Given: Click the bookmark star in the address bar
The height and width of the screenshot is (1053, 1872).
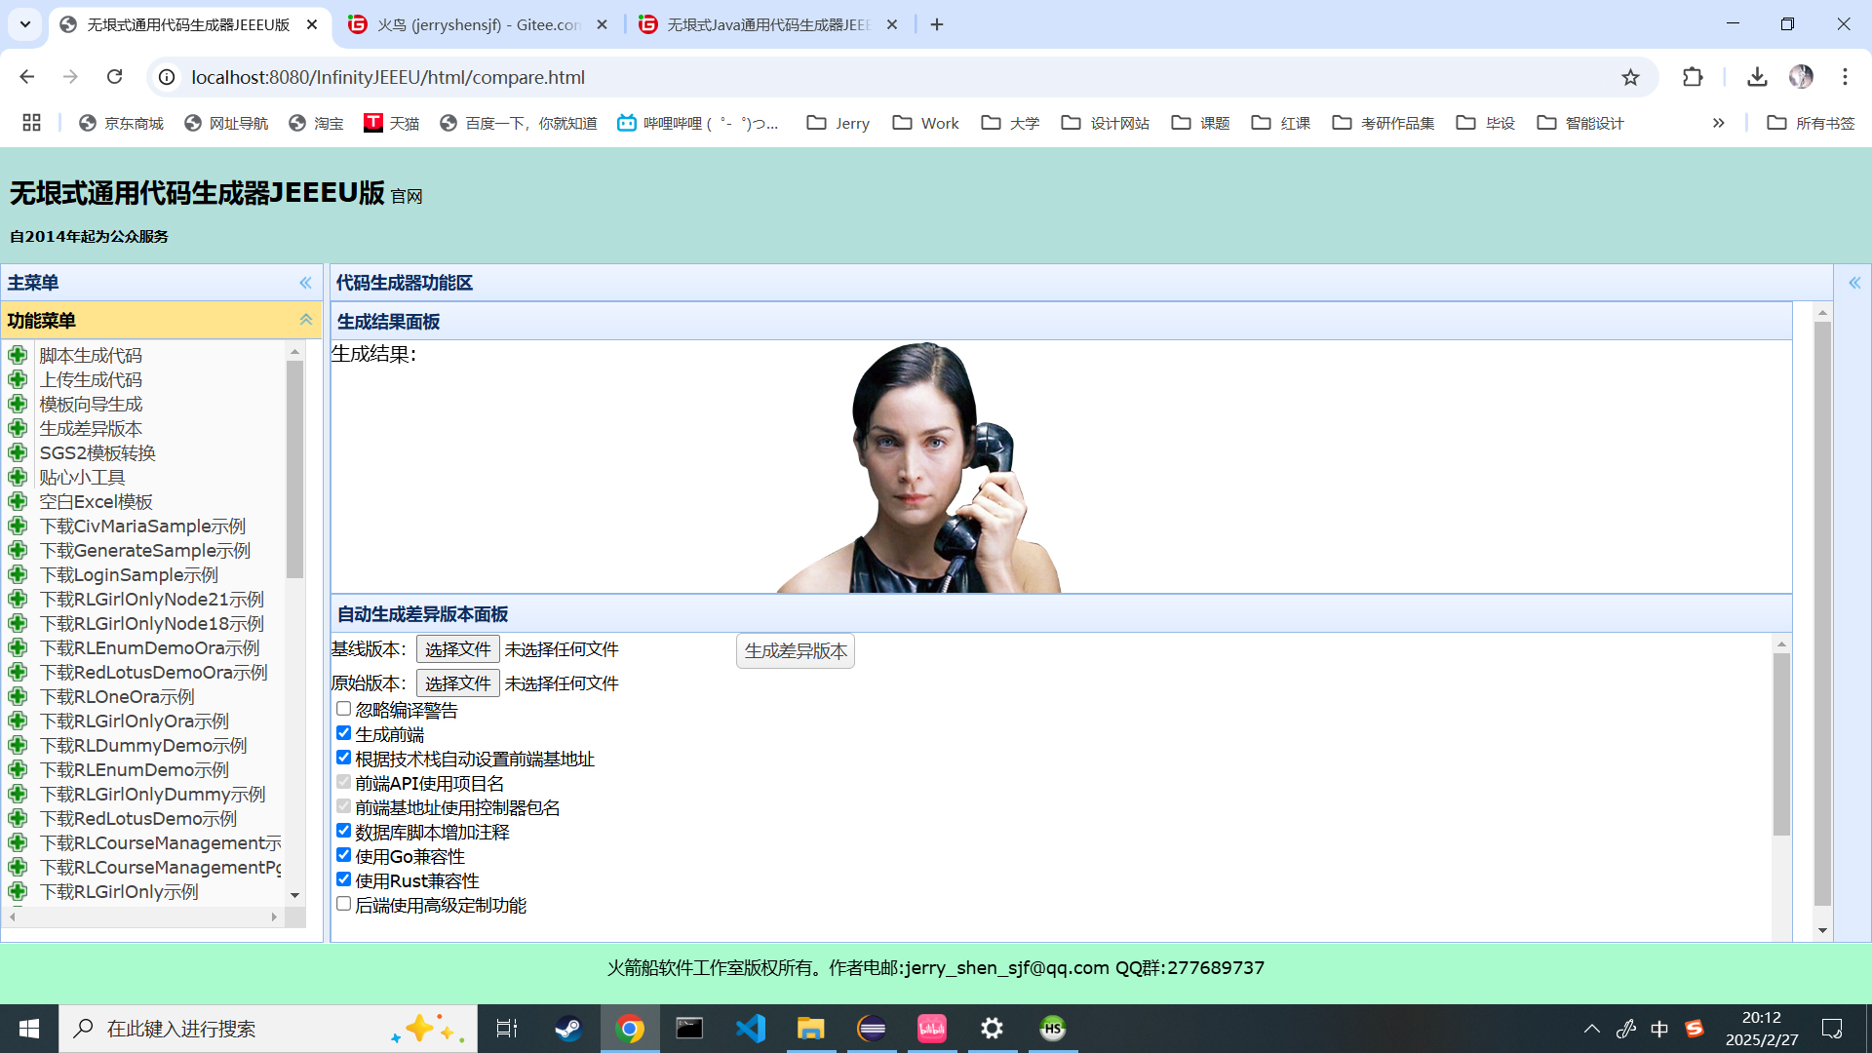Looking at the screenshot, I should pyautogui.click(x=1630, y=77).
